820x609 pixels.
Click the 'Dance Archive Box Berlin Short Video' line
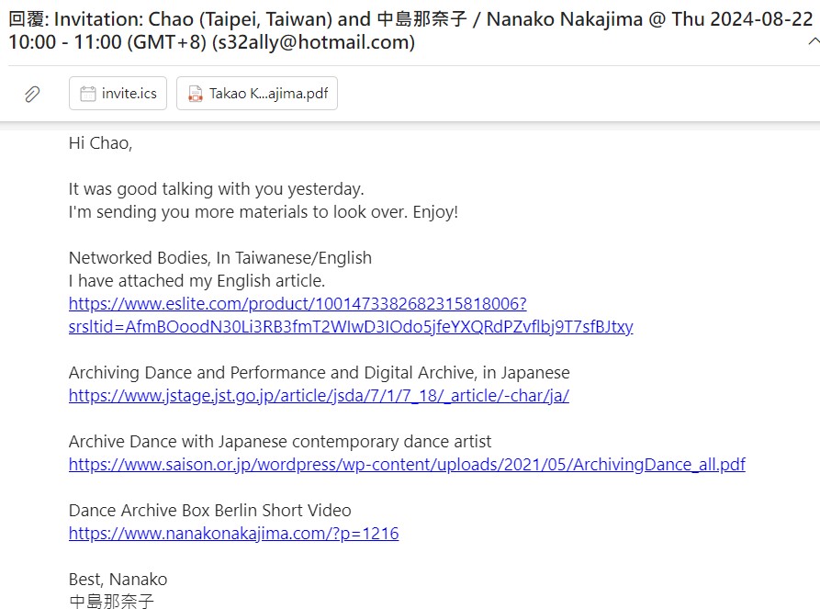point(209,511)
